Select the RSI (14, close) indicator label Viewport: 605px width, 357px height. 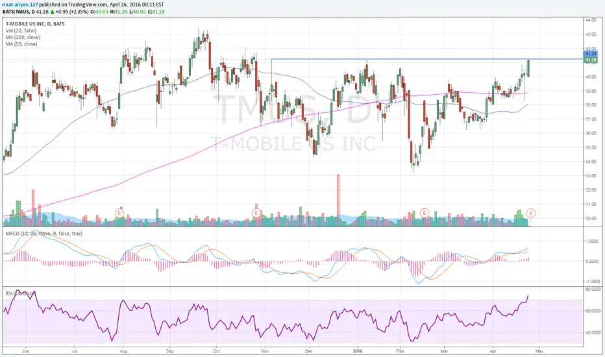coord(21,293)
